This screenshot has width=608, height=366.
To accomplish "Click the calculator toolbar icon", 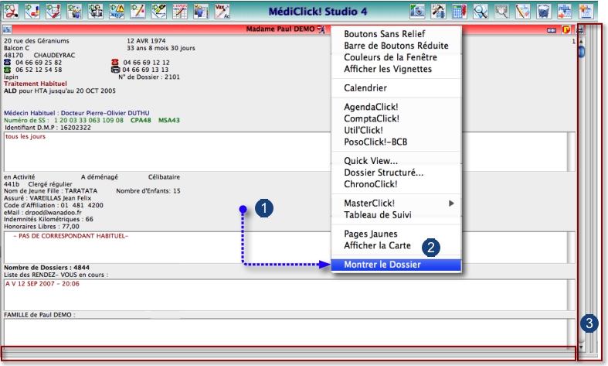I will (x=460, y=12).
